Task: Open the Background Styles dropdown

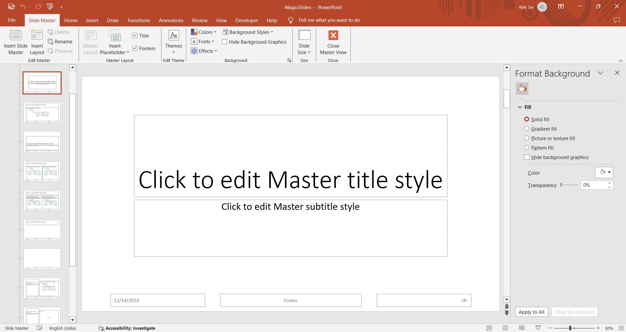Action: 248,32
